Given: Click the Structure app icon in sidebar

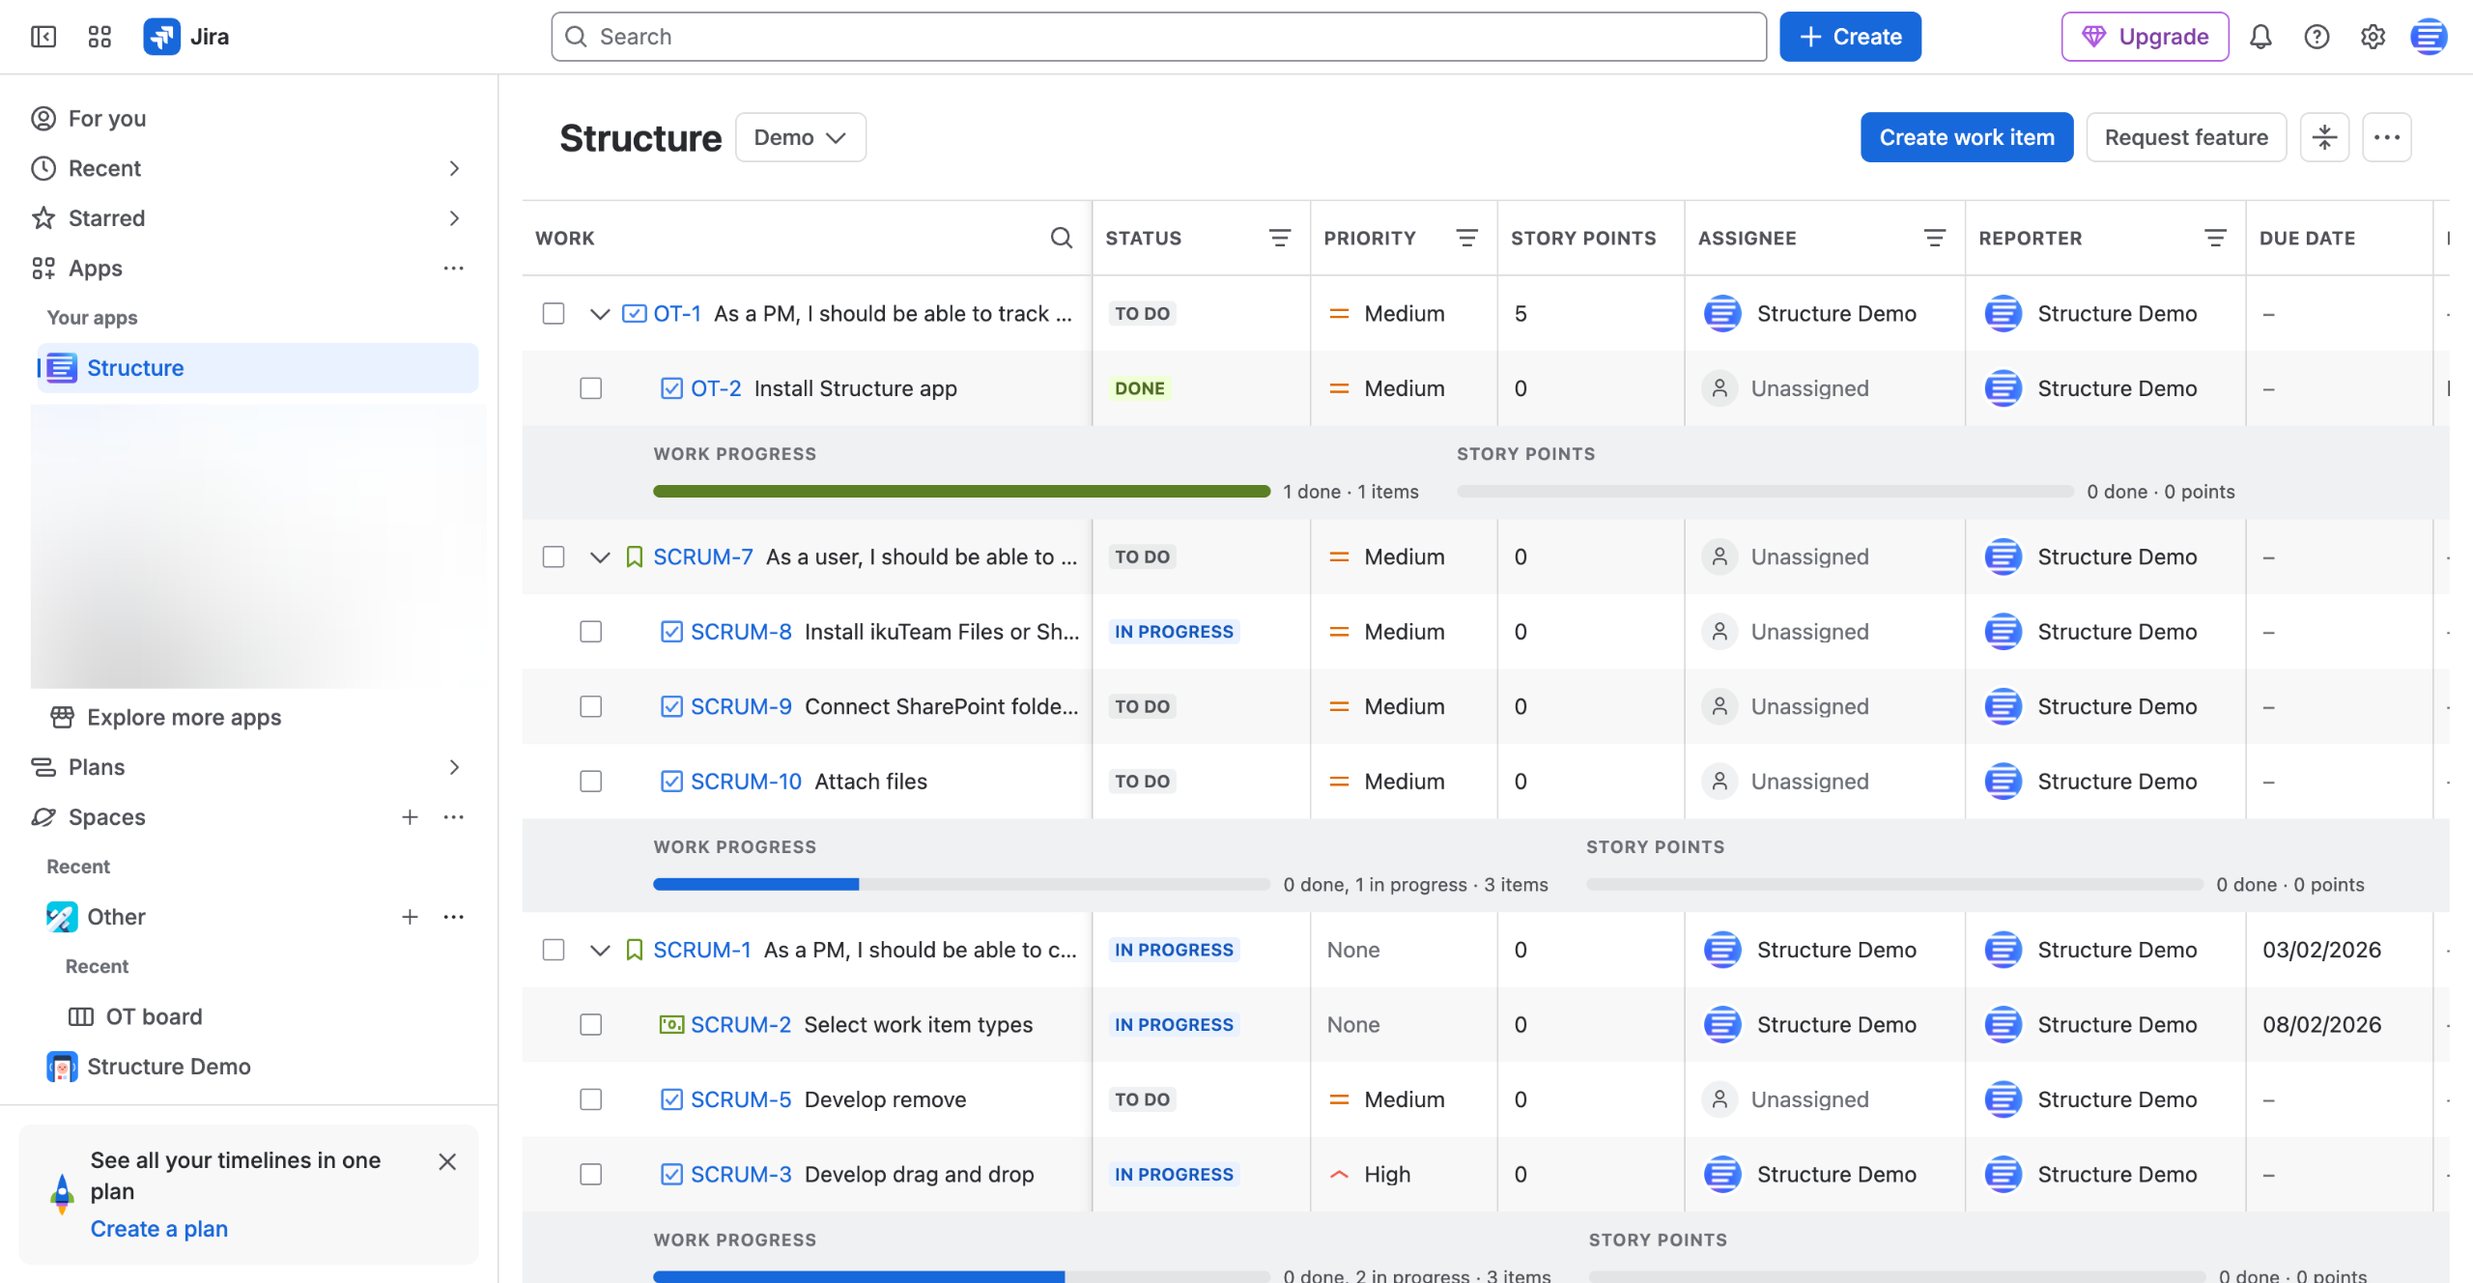Looking at the screenshot, I should tap(62, 368).
